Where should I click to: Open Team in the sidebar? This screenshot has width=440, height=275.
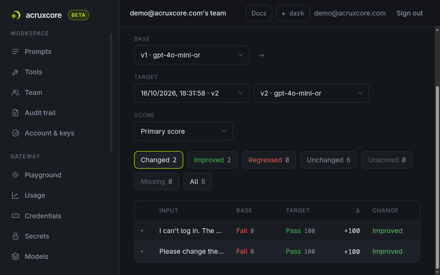33,92
